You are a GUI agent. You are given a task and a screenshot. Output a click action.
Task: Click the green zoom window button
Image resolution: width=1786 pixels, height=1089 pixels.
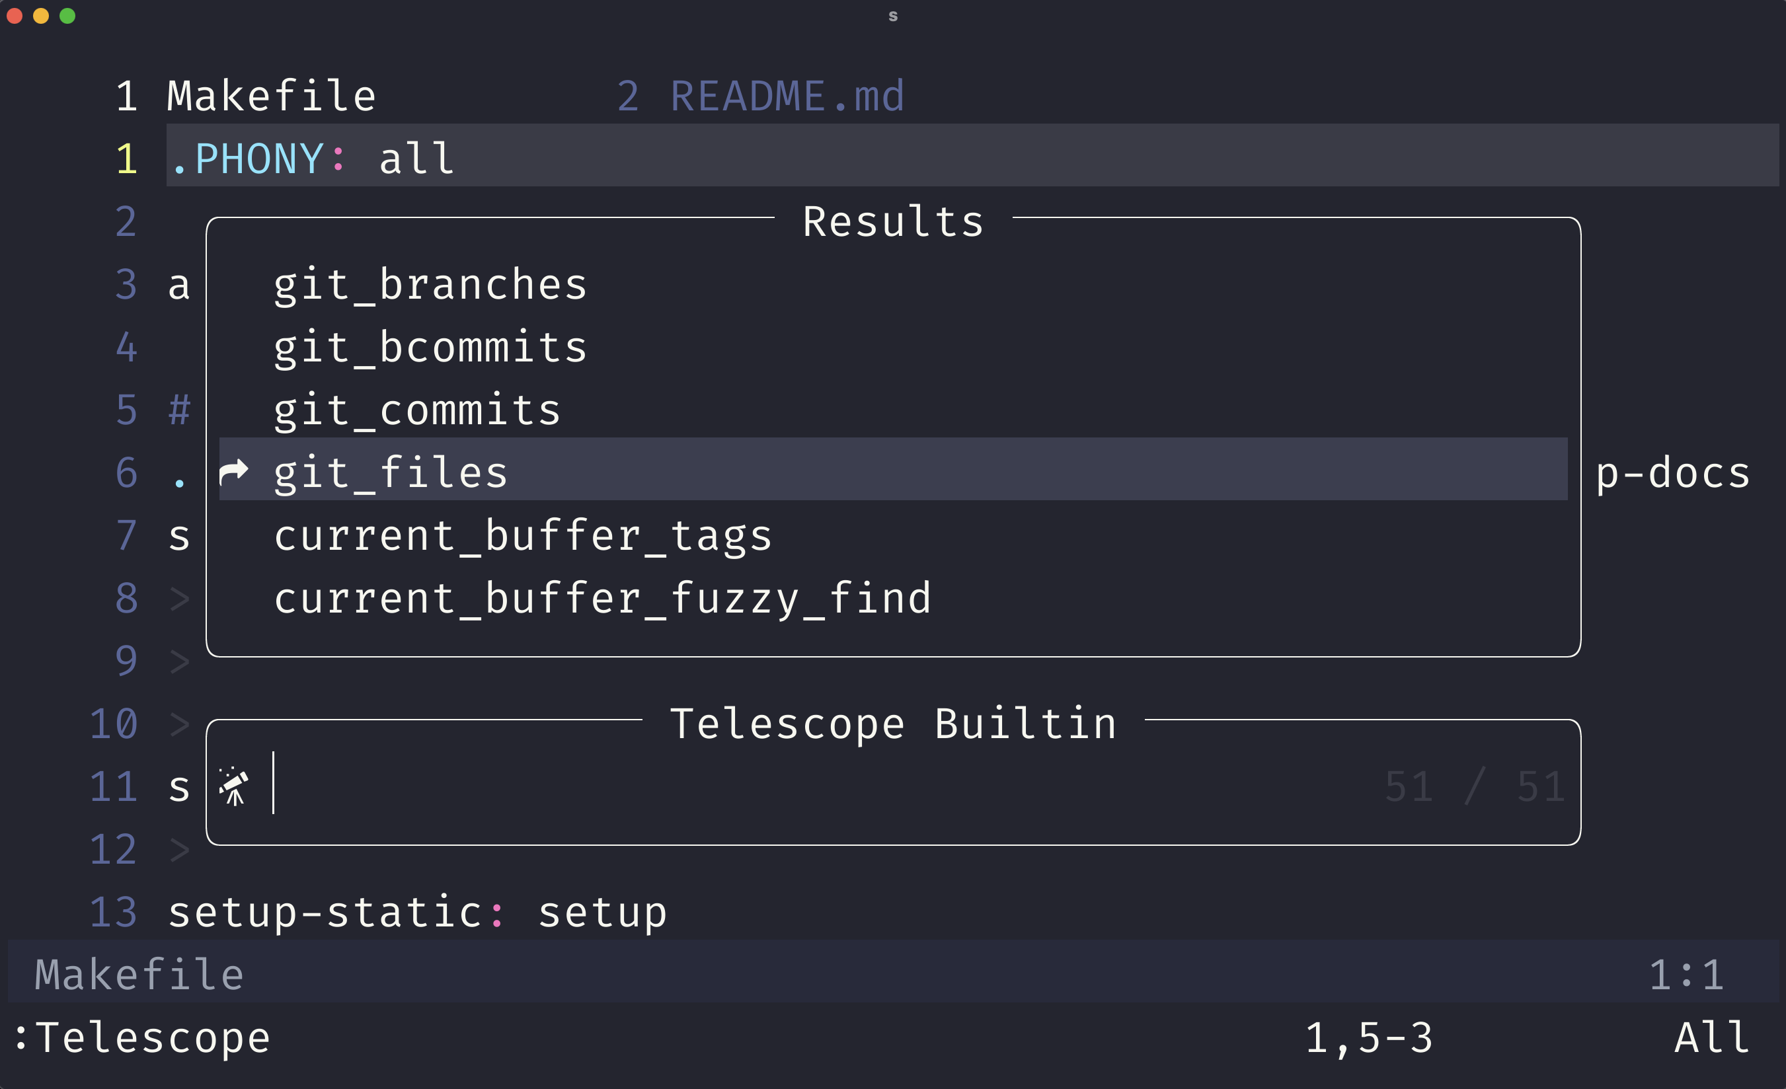[x=67, y=16]
